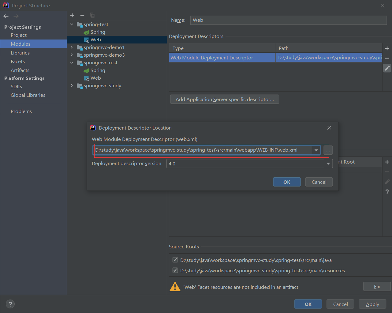Click the Spring leaf icon under spring-test

click(x=86, y=32)
